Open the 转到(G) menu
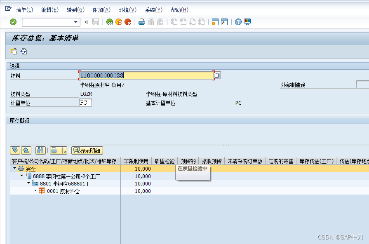 pos(75,10)
